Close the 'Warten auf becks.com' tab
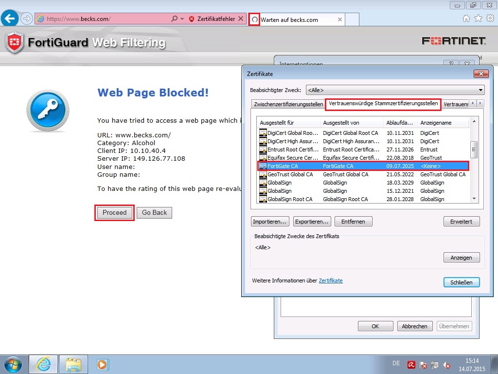Screen dimensions: 498x374 [x=340, y=19]
